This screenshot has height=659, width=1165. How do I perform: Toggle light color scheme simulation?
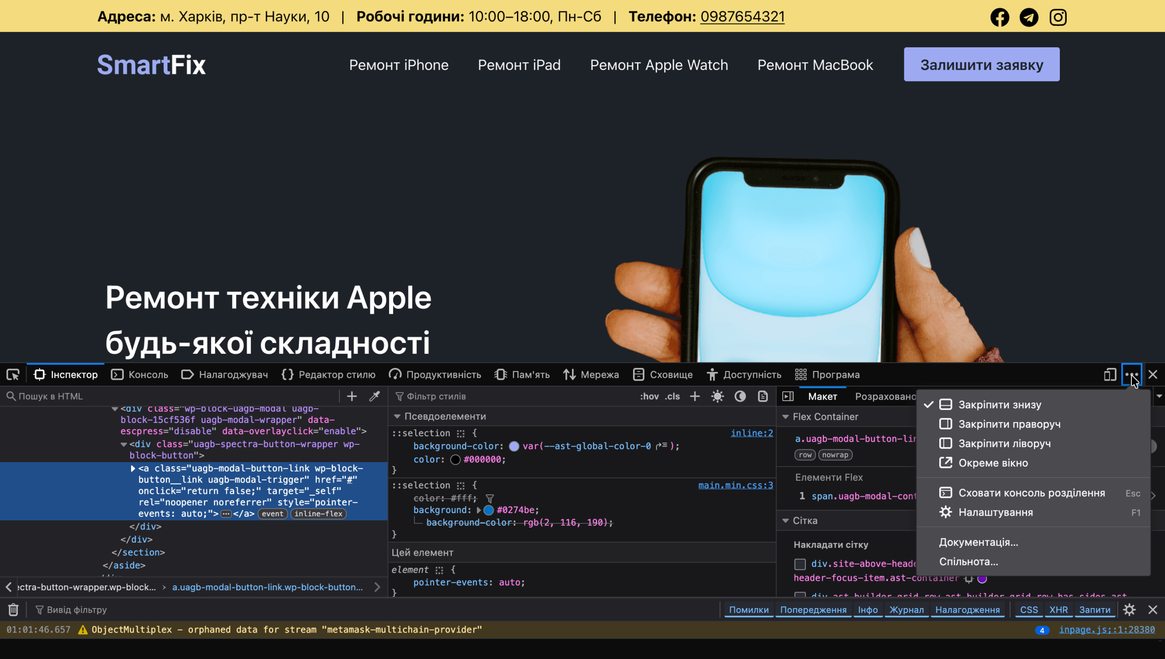(x=718, y=396)
